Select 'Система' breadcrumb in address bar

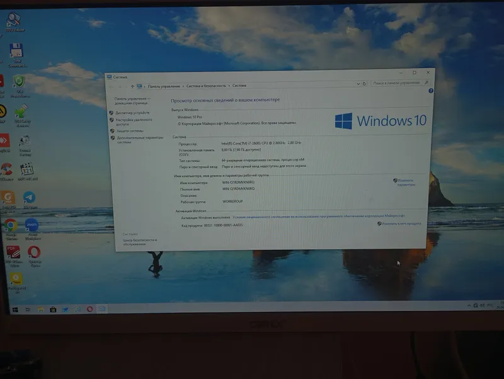coord(239,86)
